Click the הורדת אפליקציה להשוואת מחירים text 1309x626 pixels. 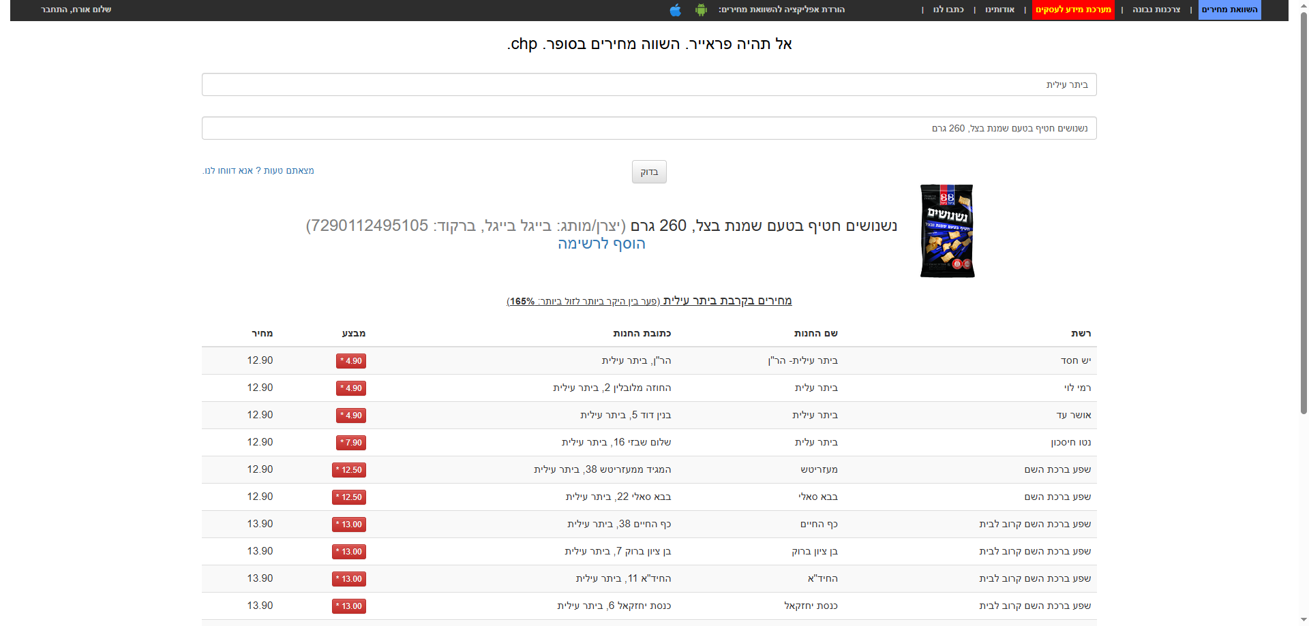(779, 10)
